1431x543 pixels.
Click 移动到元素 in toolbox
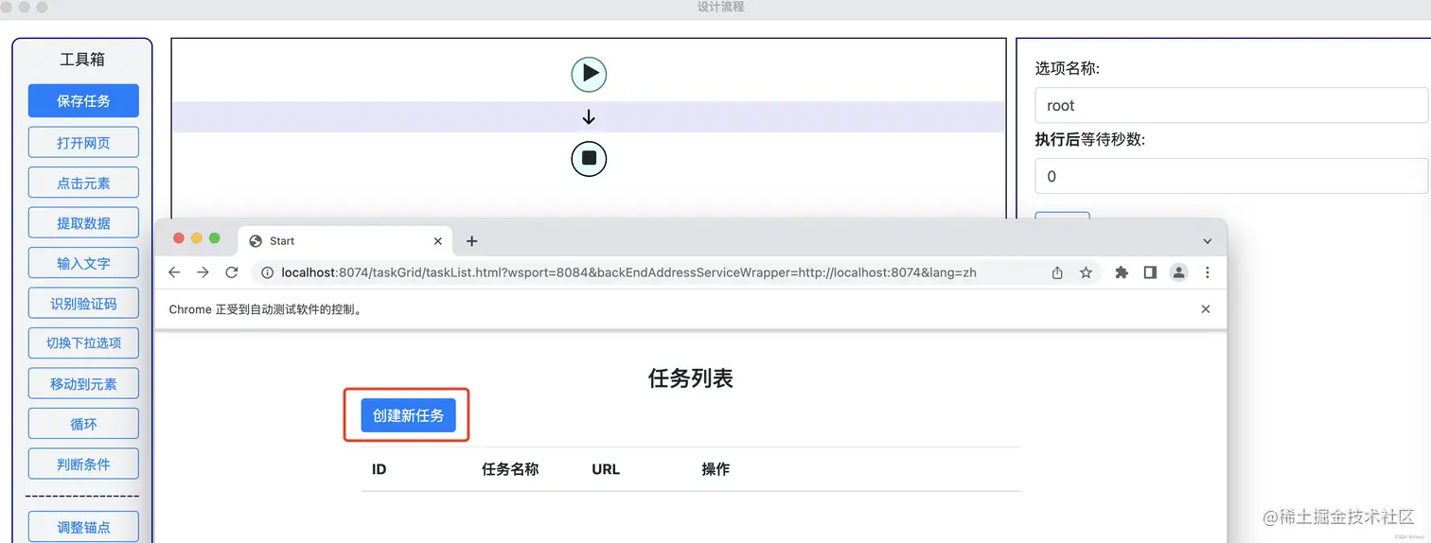tap(83, 383)
